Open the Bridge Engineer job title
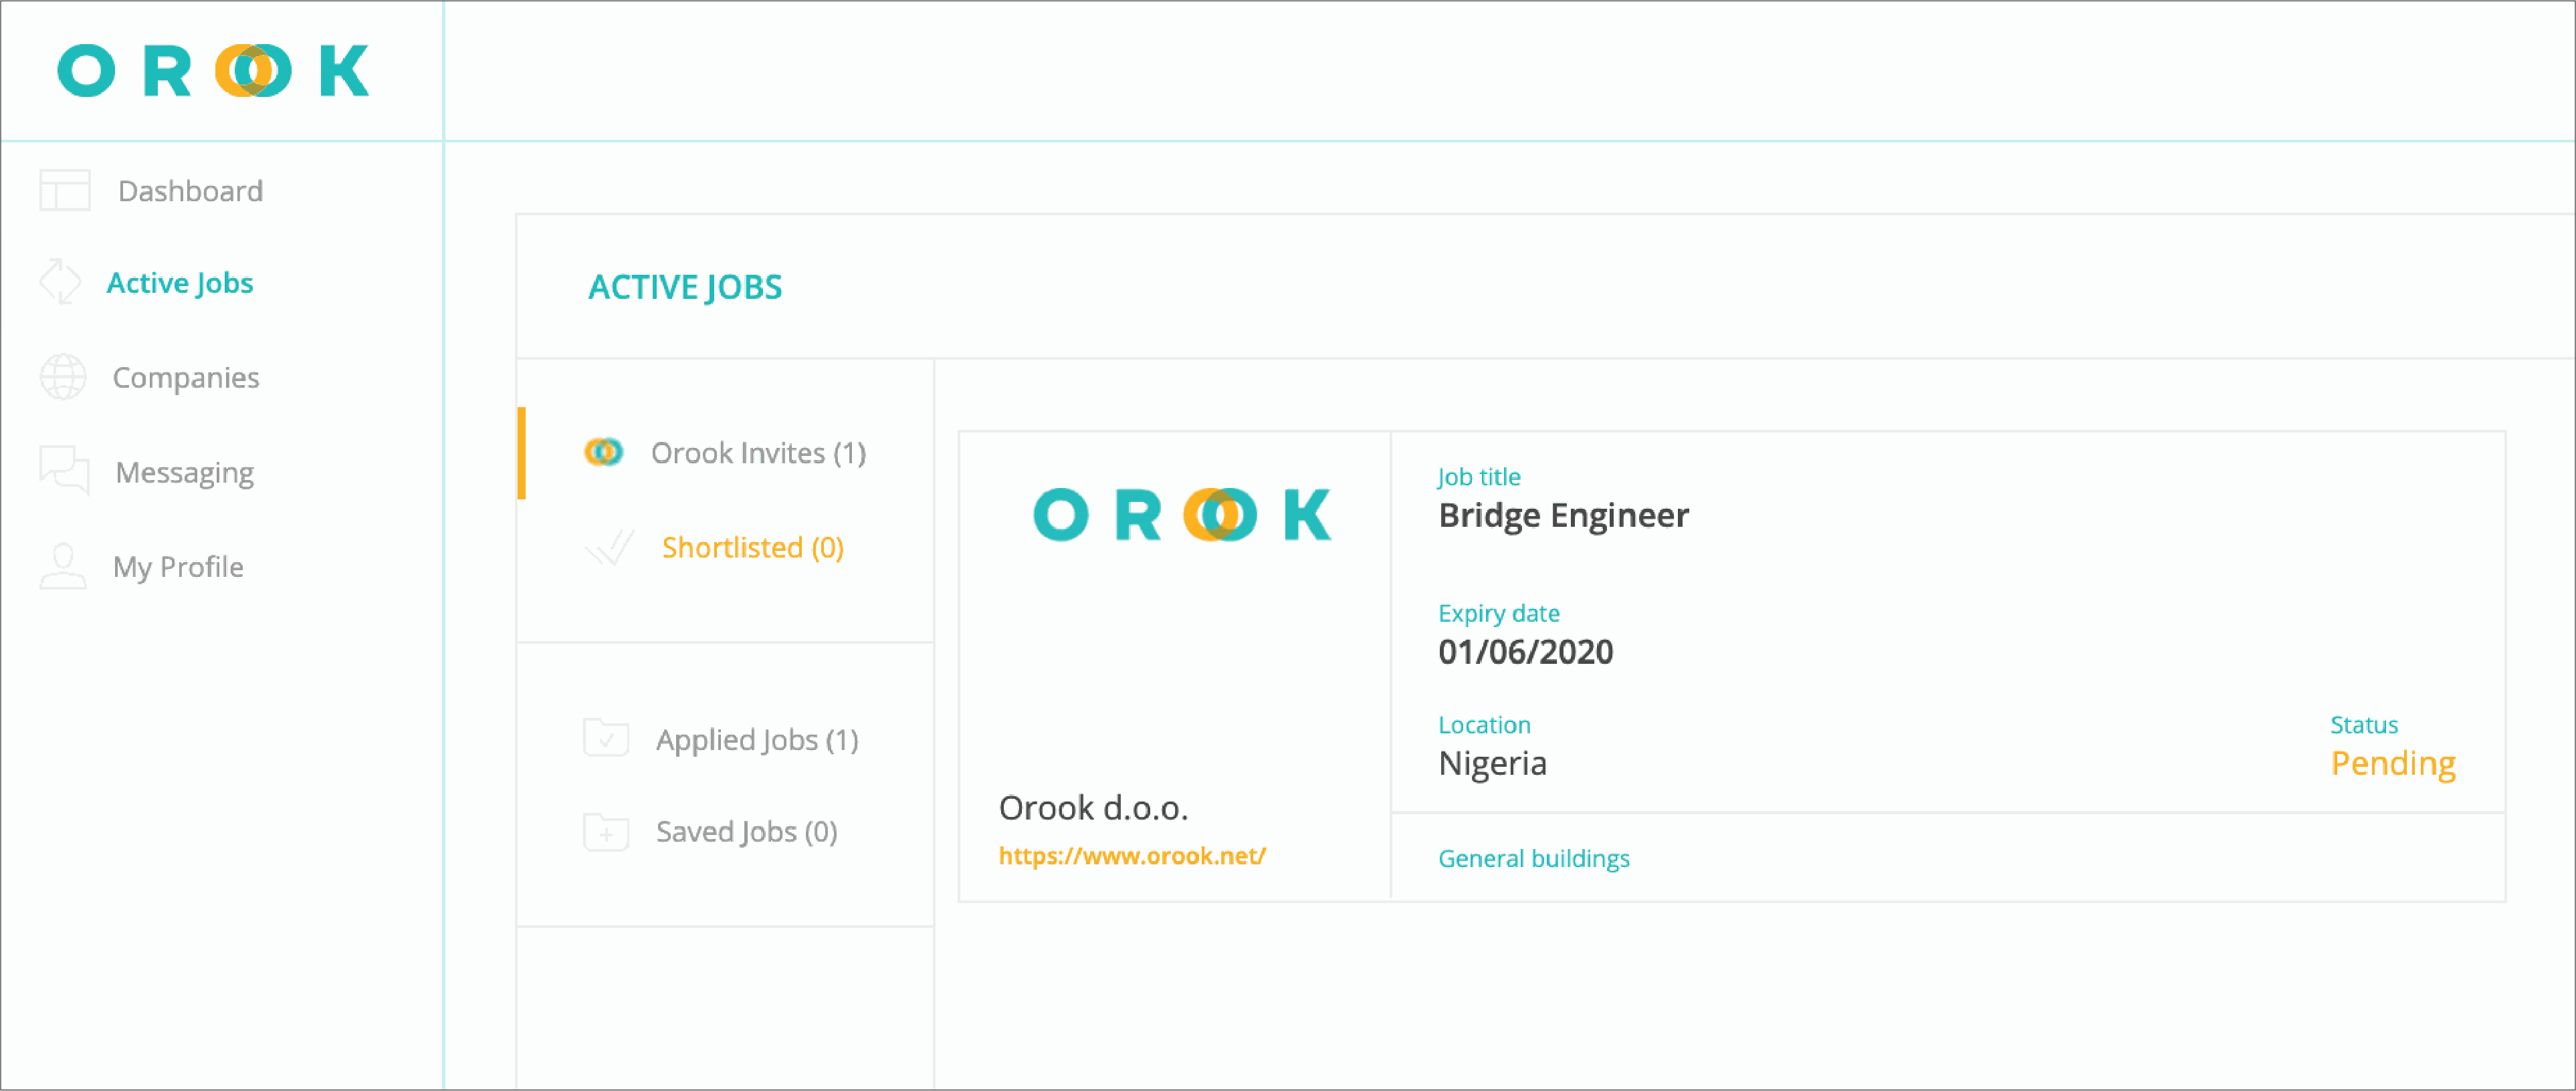 1563,516
